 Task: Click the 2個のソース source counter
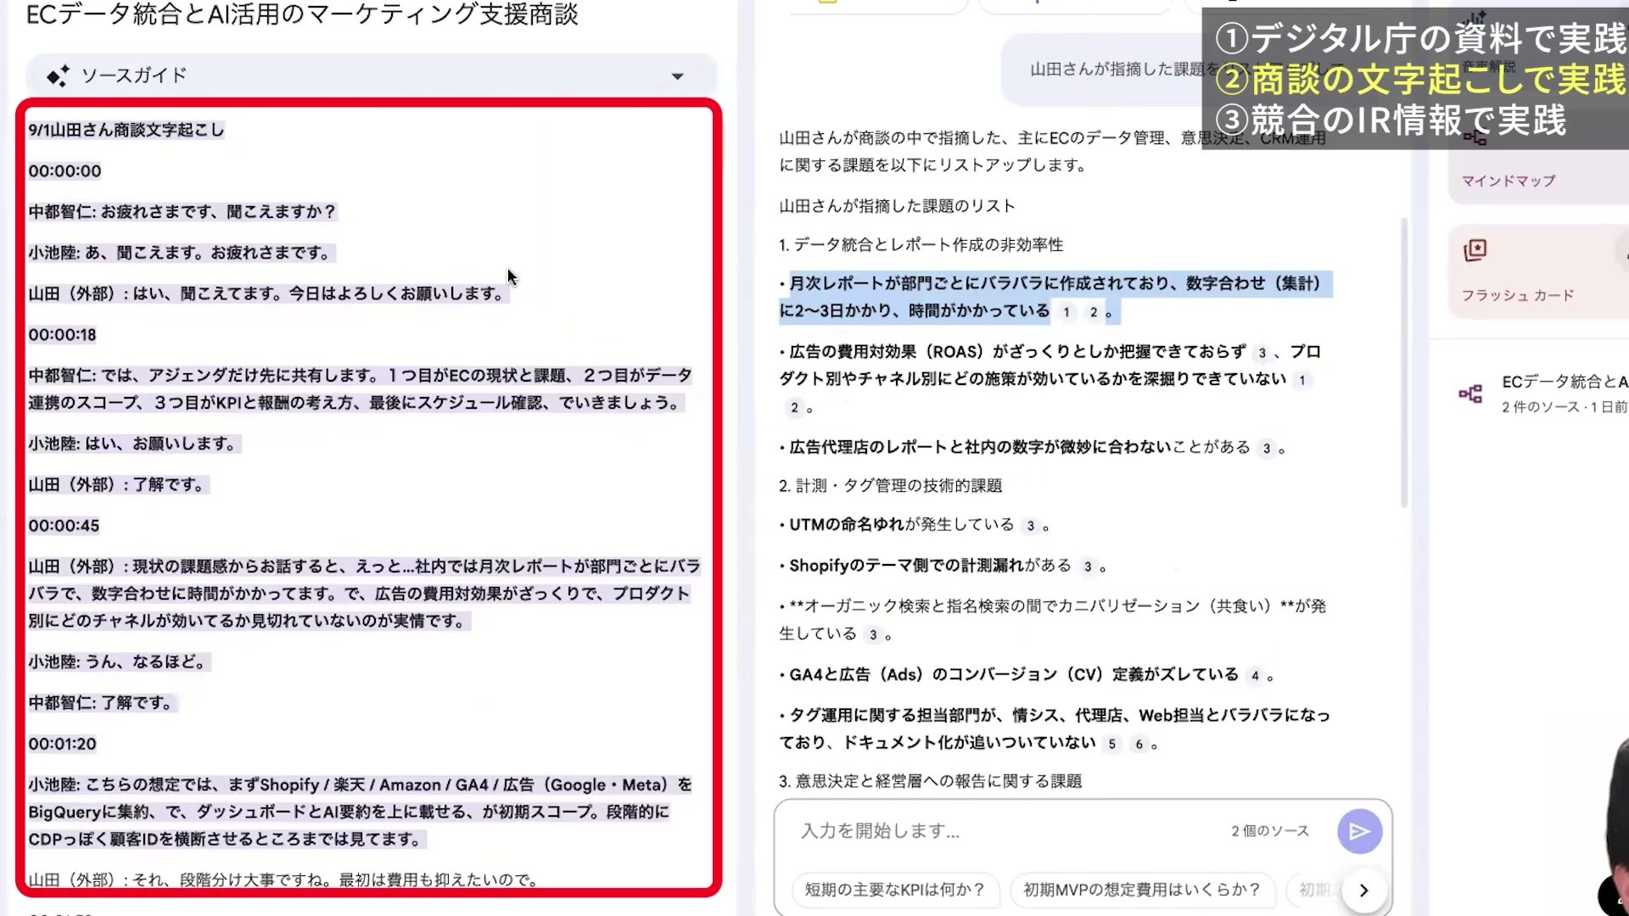tap(1270, 831)
